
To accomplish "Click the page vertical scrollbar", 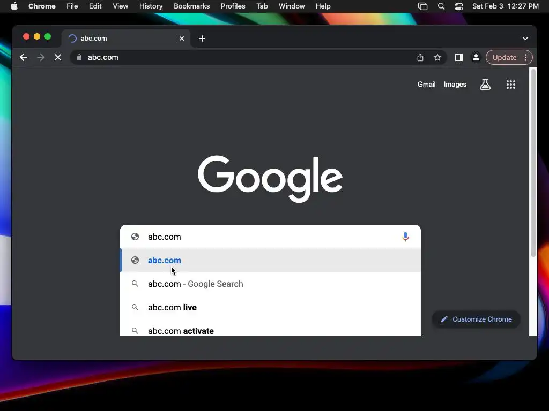I will pos(533,163).
